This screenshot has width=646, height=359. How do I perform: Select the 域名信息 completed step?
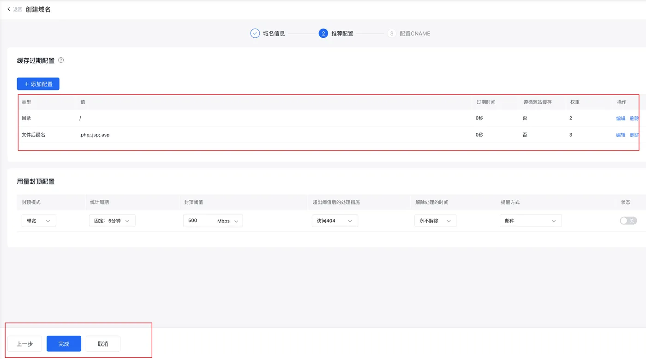pos(268,33)
